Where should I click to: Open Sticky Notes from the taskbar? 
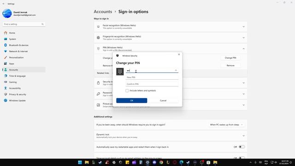(x=127, y=162)
